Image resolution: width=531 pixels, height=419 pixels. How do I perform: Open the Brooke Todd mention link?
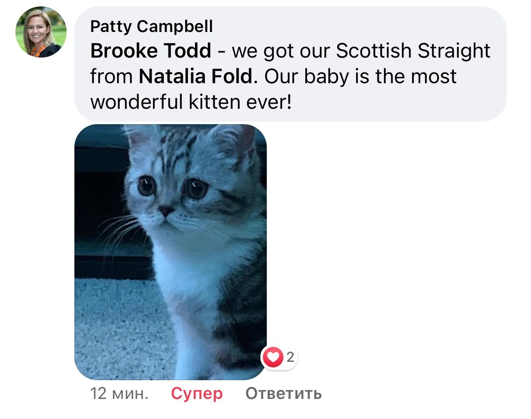tap(150, 51)
